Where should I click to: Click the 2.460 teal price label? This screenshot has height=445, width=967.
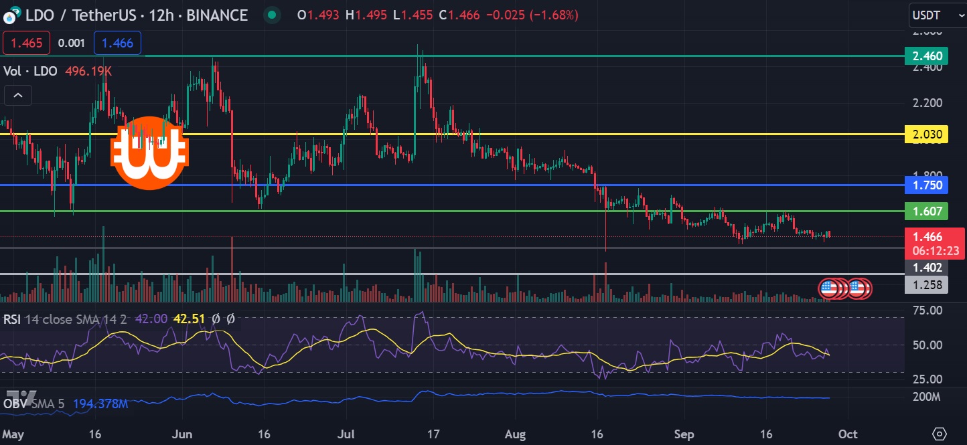tap(926, 56)
